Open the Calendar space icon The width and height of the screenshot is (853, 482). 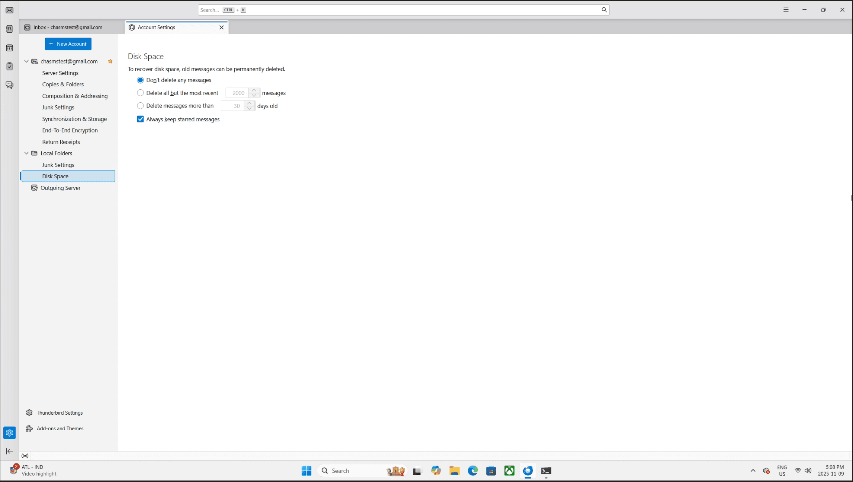point(10,48)
